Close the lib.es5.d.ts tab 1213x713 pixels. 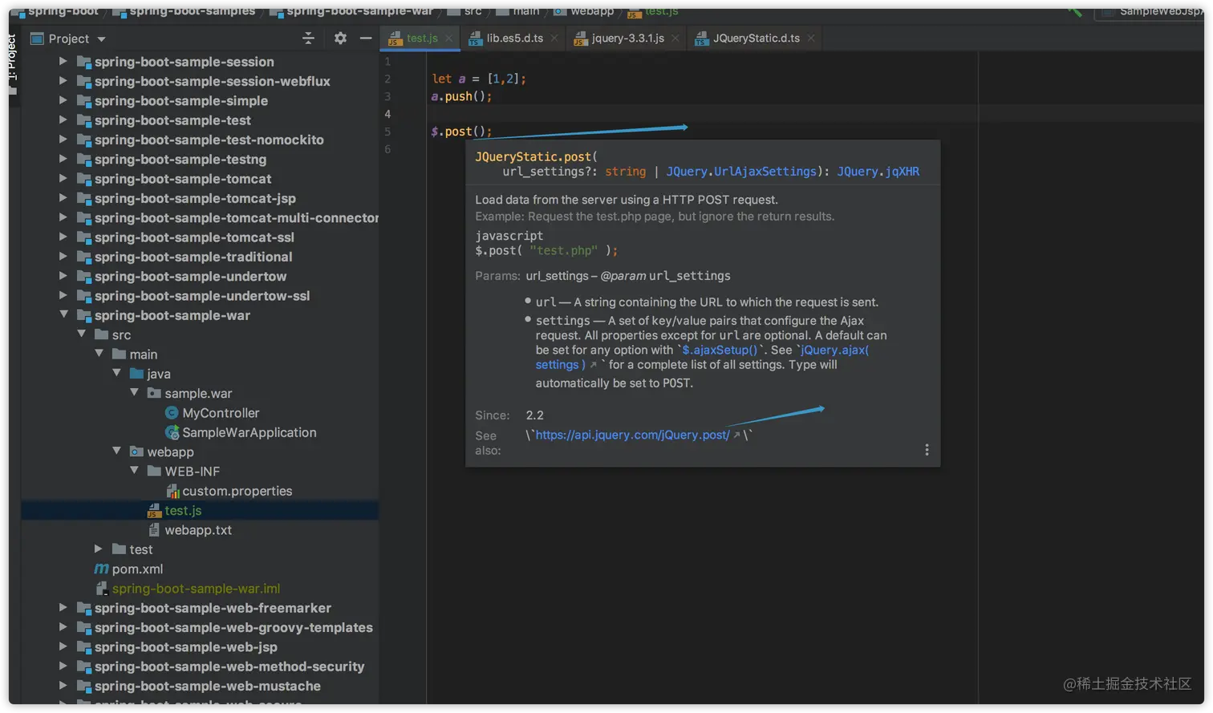pyautogui.click(x=554, y=38)
